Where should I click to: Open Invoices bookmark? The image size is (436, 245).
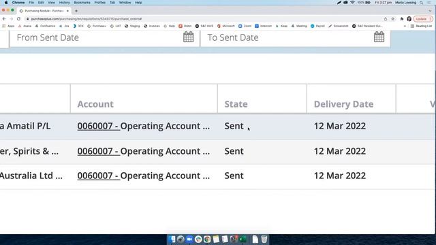point(152,26)
